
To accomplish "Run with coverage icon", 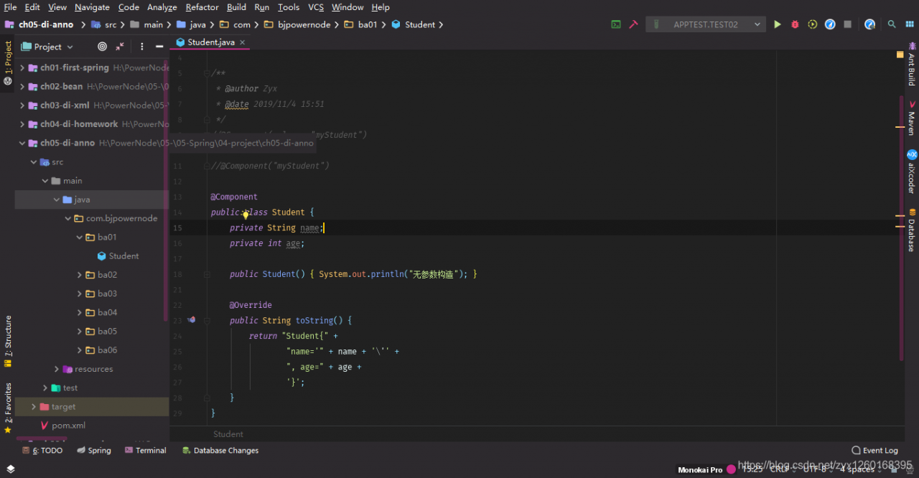I will tap(813, 24).
